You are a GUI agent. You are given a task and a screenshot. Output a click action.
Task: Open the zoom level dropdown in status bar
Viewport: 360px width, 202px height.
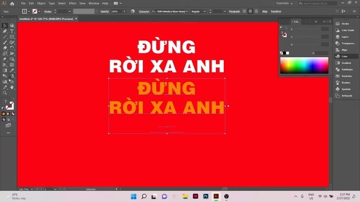pyautogui.click(x=31, y=189)
